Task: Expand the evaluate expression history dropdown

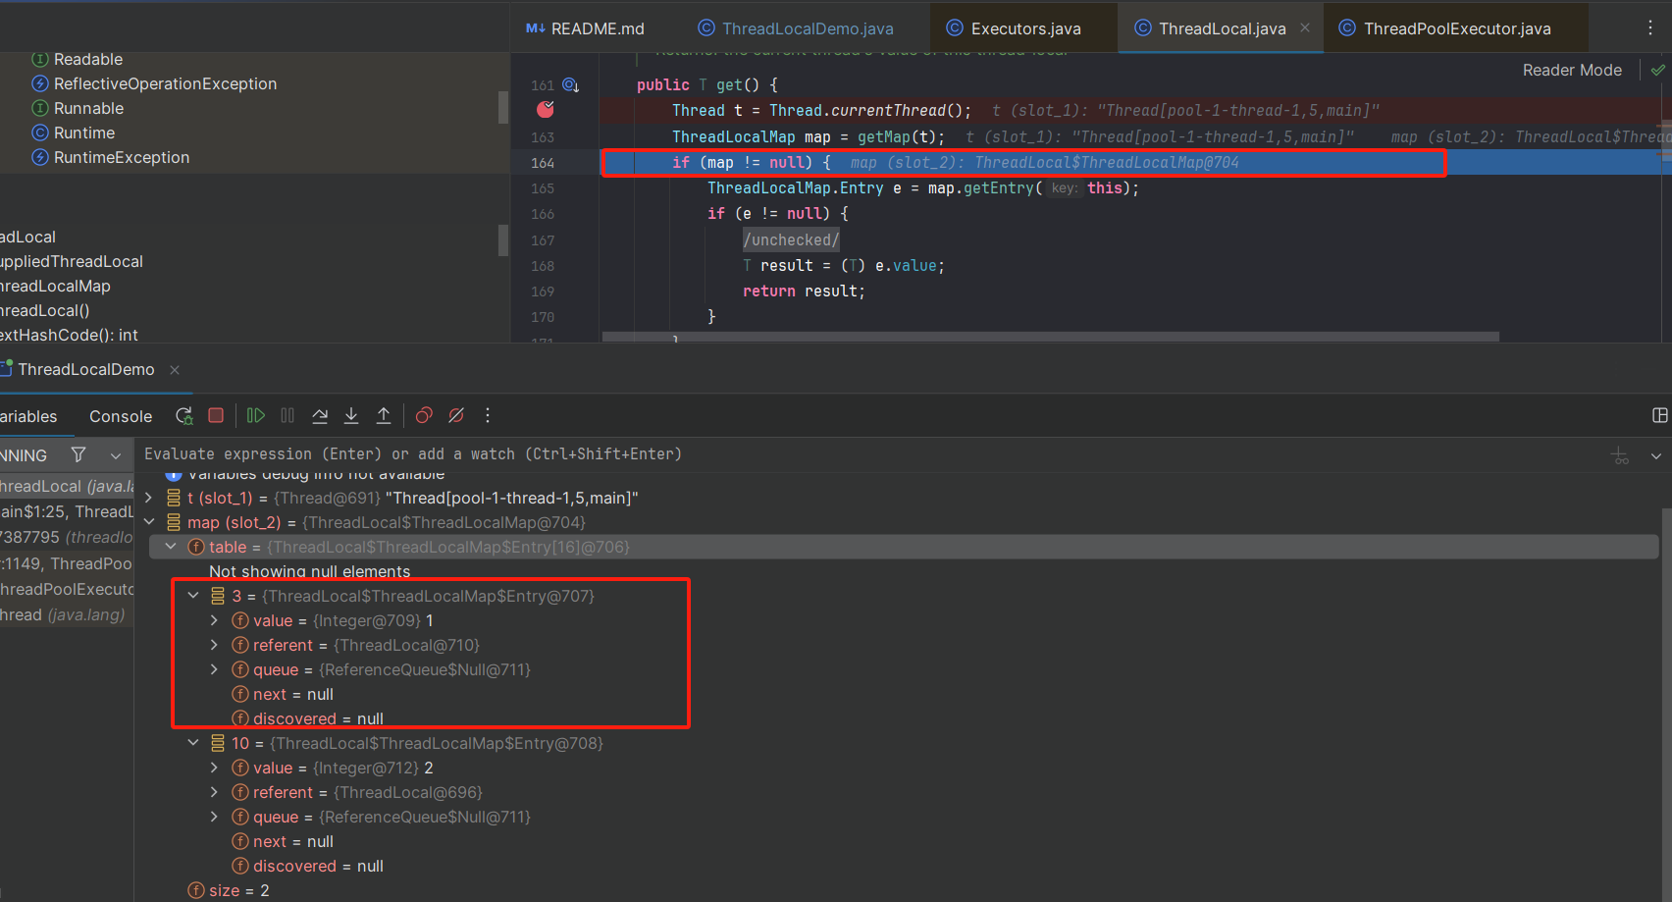Action: tap(1656, 455)
